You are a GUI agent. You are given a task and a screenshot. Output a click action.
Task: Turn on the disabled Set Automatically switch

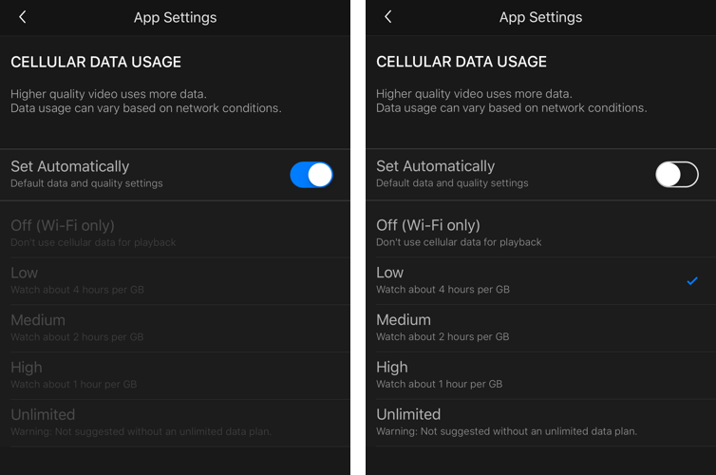click(x=676, y=174)
